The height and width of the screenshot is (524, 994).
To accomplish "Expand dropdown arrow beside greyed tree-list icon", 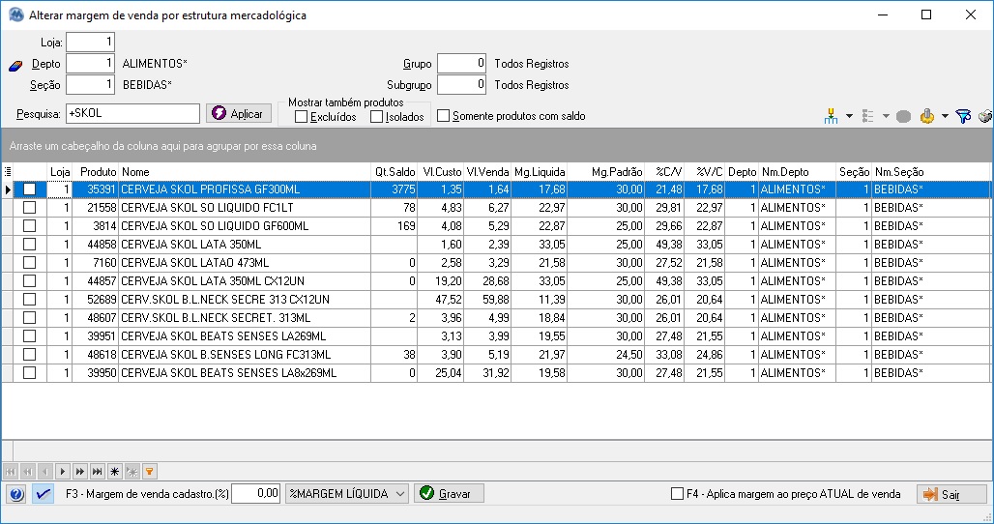I will click(x=886, y=116).
